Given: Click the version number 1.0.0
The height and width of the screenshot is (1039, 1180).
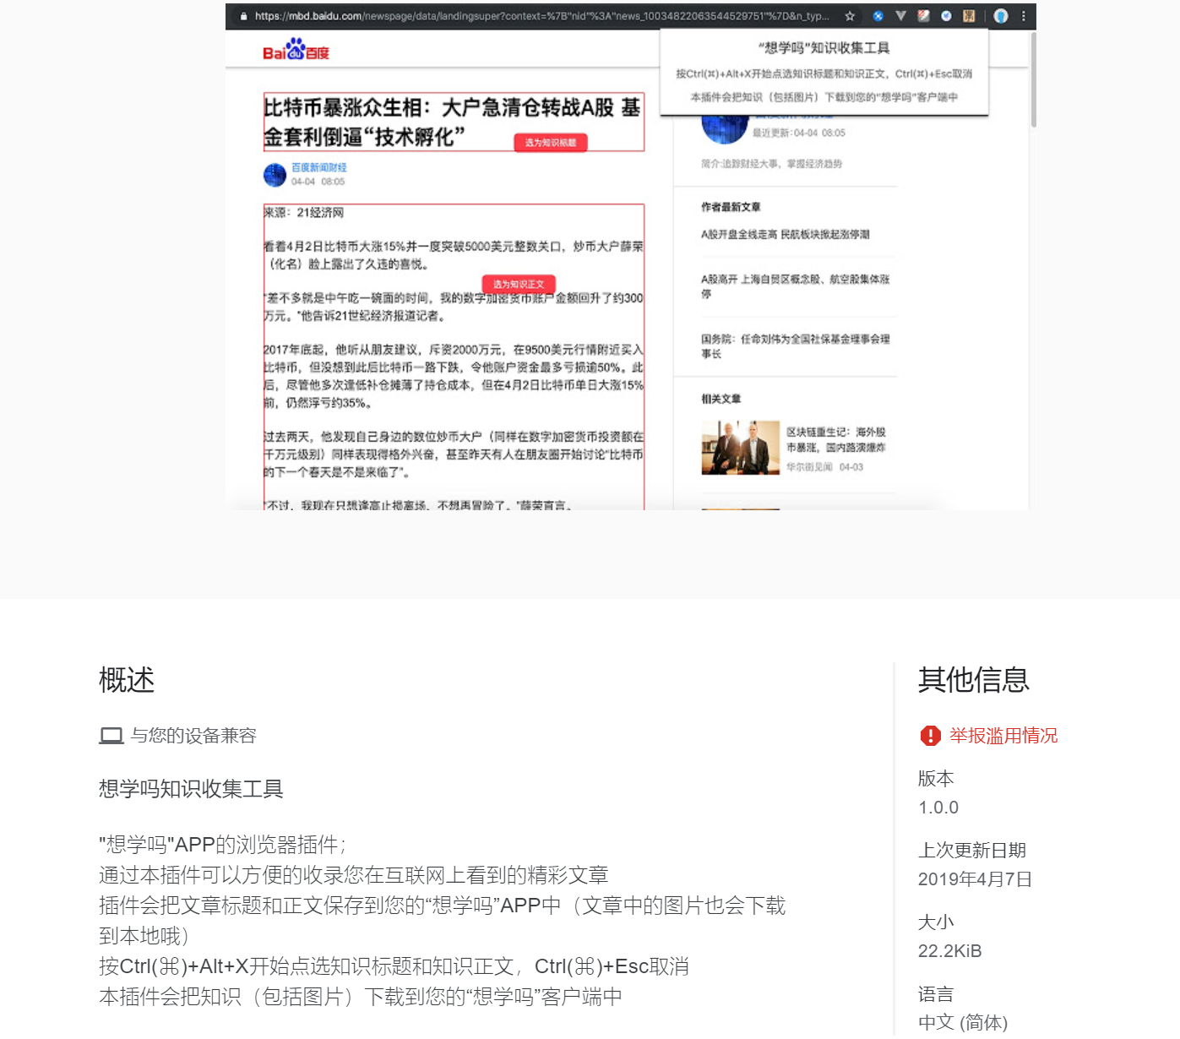Looking at the screenshot, I should click(x=938, y=808).
